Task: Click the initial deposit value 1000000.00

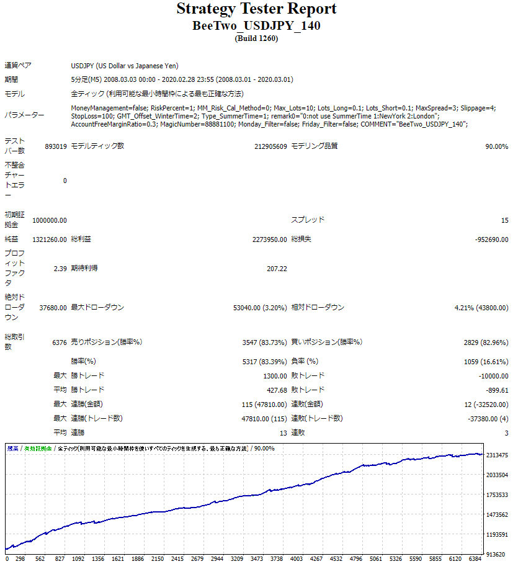Action: click(x=50, y=220)
